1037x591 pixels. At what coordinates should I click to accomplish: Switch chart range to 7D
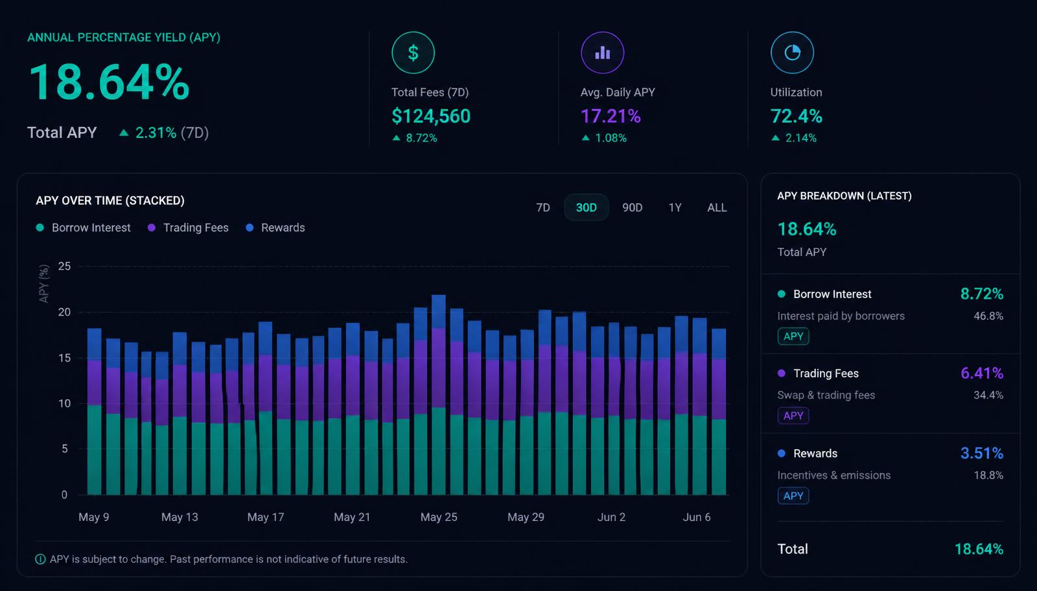pos(543,207)
